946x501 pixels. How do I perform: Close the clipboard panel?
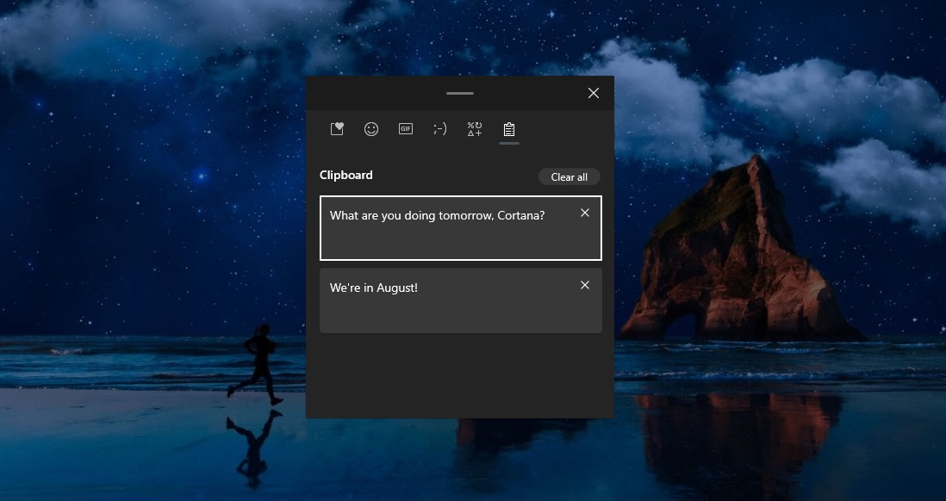pos(593,92)
